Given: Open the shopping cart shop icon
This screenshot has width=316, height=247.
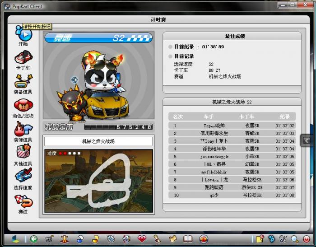Looking at the screenshot, I should point(49,239).
